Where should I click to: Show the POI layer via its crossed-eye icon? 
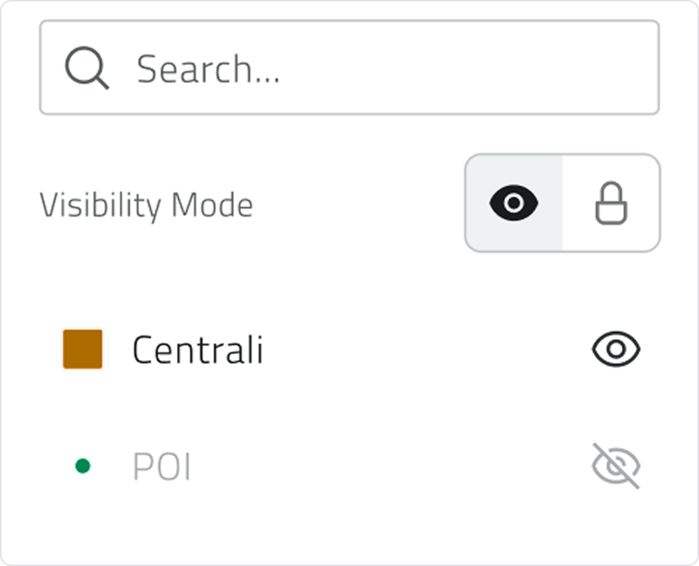point(616,466)
